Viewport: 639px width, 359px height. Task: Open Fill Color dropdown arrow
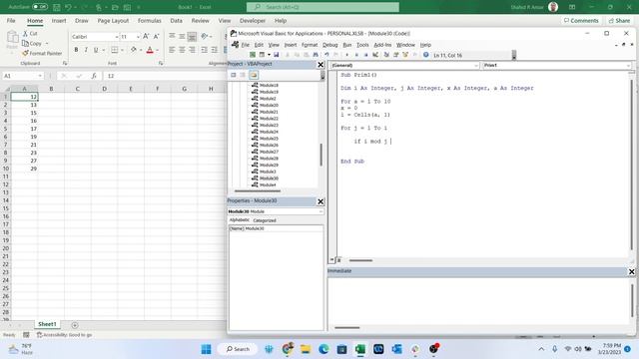point(141,50)
